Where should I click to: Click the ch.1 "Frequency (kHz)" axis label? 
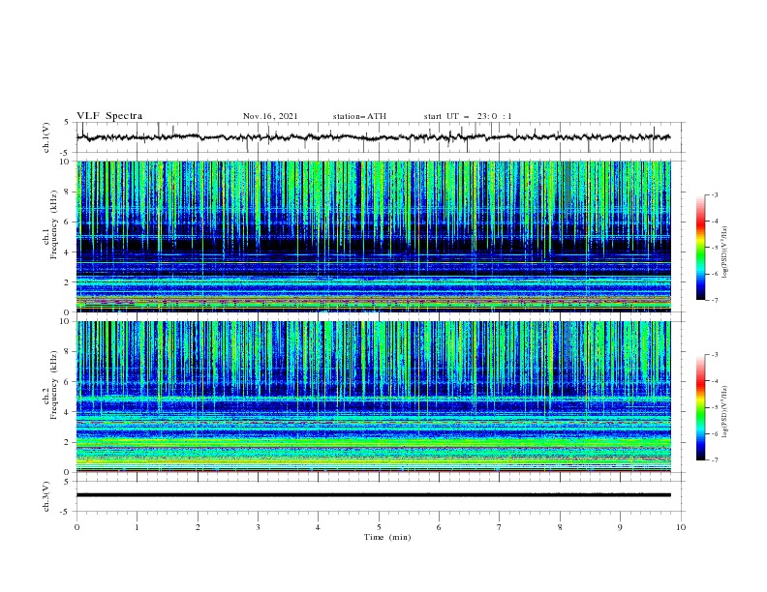pos(54,224)
